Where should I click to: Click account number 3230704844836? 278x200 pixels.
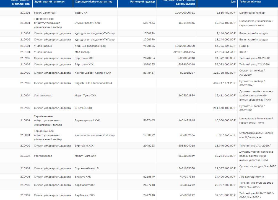[184, 52]
